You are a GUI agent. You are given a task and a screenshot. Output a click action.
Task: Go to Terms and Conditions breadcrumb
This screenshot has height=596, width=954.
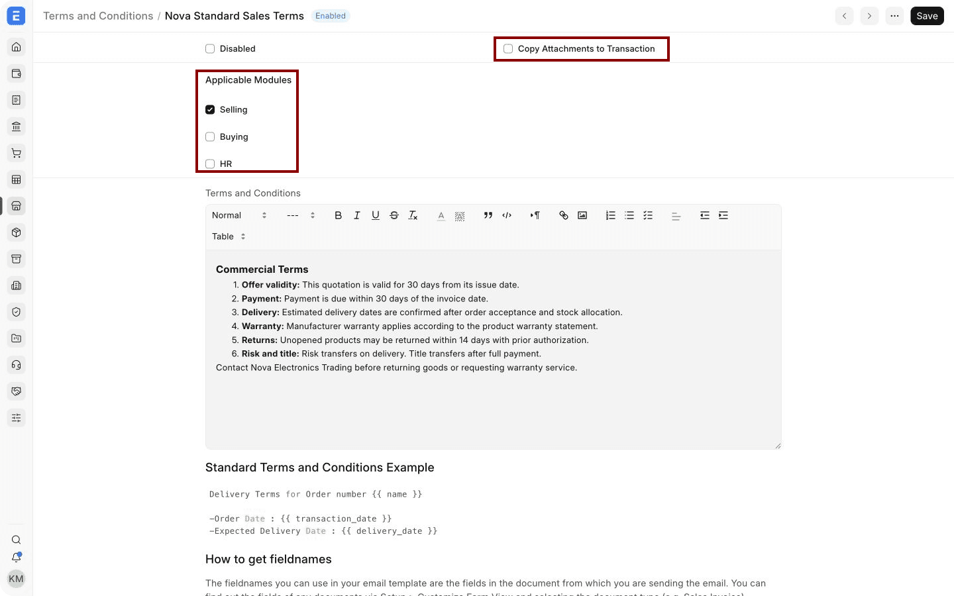pos(98,16)
